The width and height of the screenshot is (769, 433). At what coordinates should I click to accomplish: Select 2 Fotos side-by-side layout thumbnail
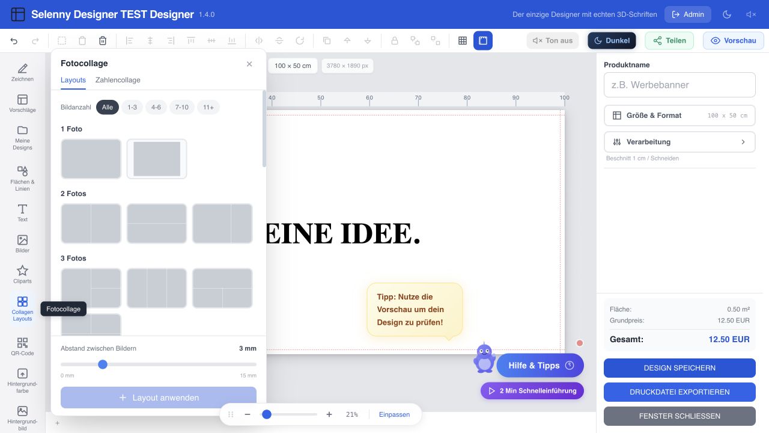91,224
